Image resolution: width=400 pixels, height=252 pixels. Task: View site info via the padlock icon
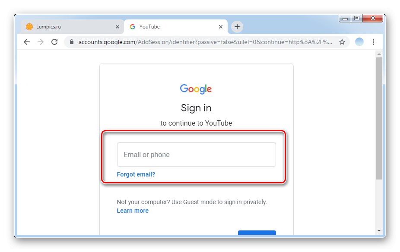[x=72, y=42]
